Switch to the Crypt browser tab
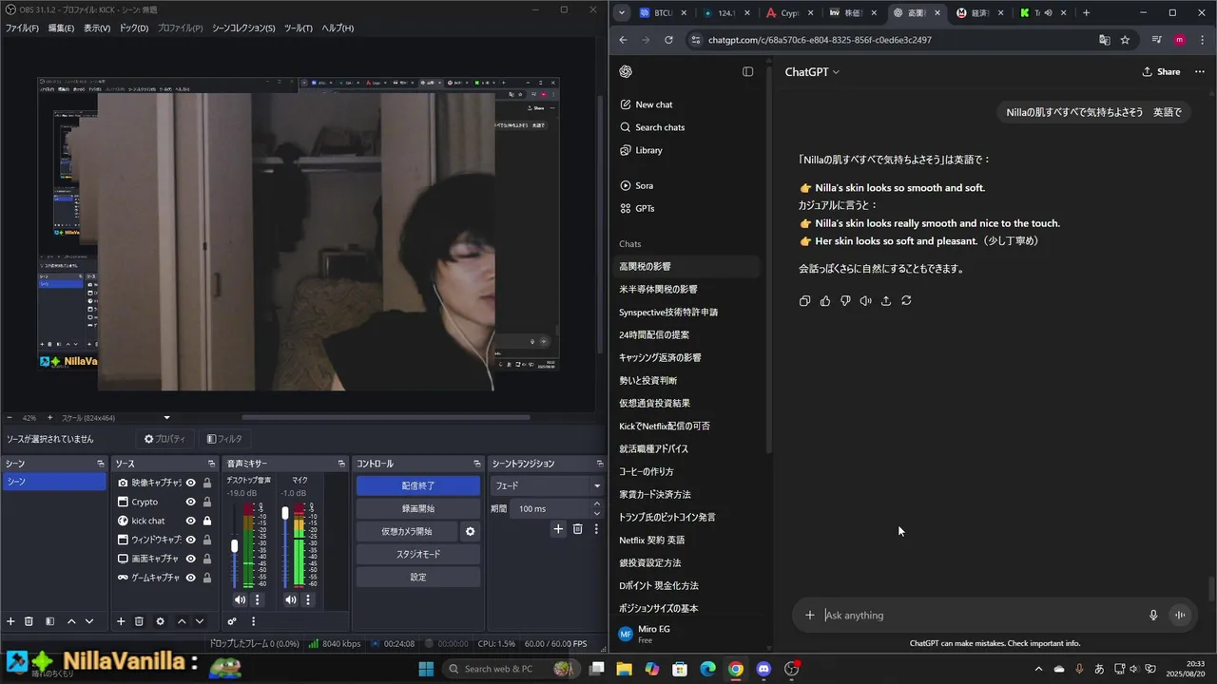Viewport: 1217px width, 684px height. tap(789, 13)
